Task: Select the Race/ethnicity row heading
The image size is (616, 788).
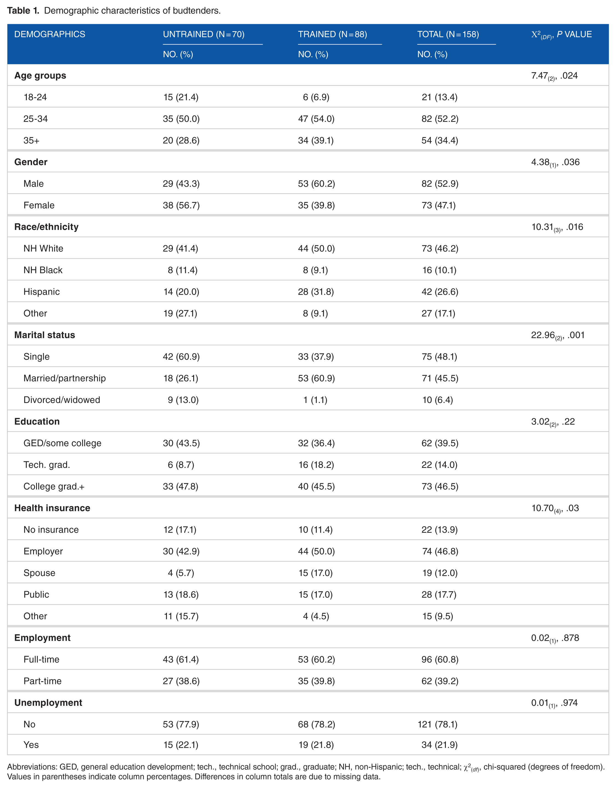Action: [x=47, y=227]
